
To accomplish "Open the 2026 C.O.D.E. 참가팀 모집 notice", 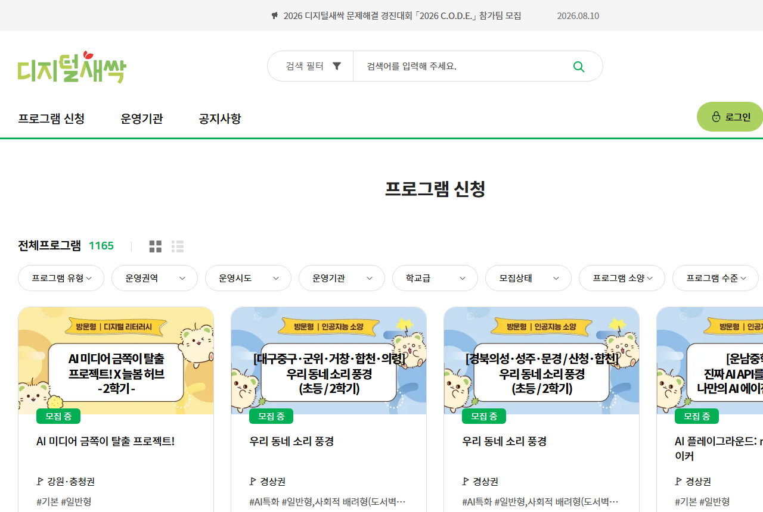I will click(402, 15).
